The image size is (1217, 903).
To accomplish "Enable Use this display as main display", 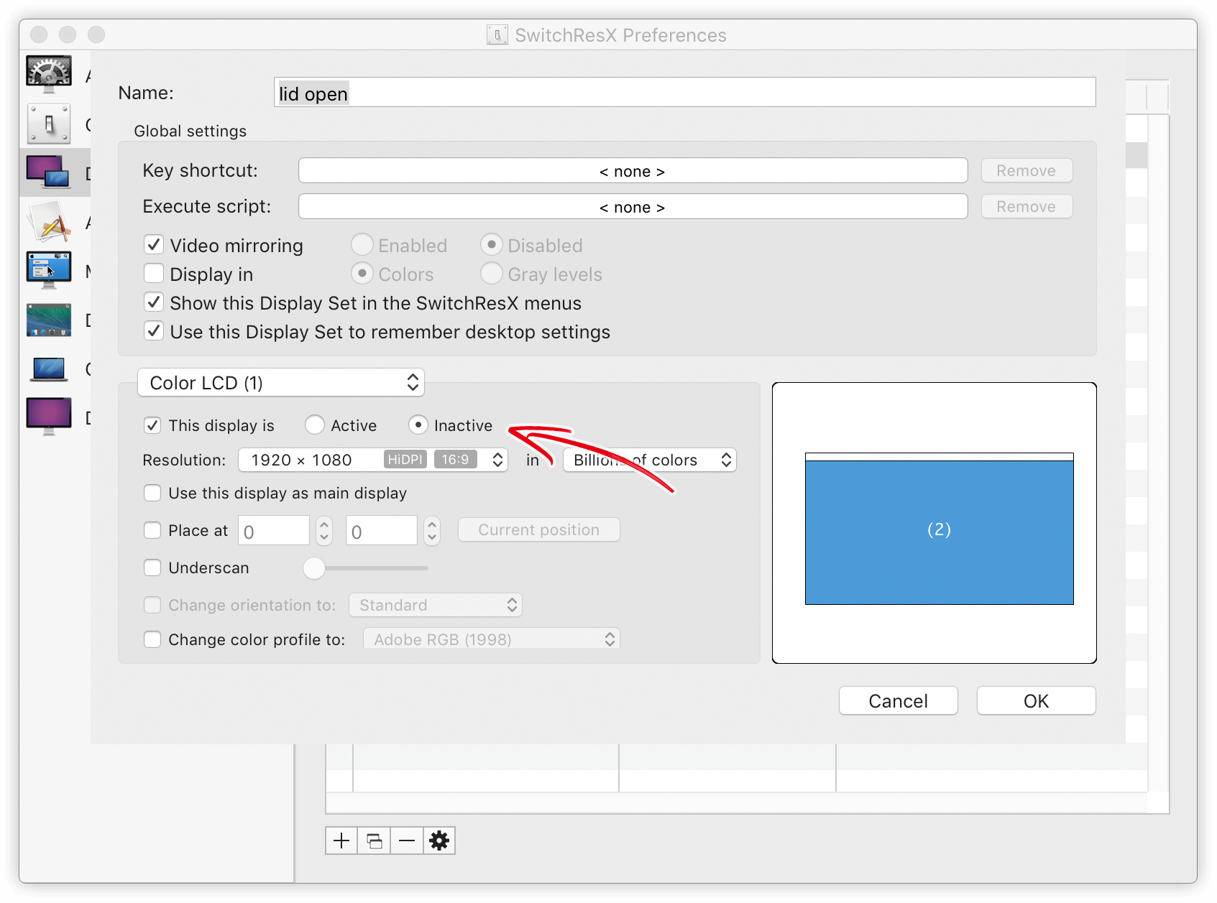I will (152, 493).
